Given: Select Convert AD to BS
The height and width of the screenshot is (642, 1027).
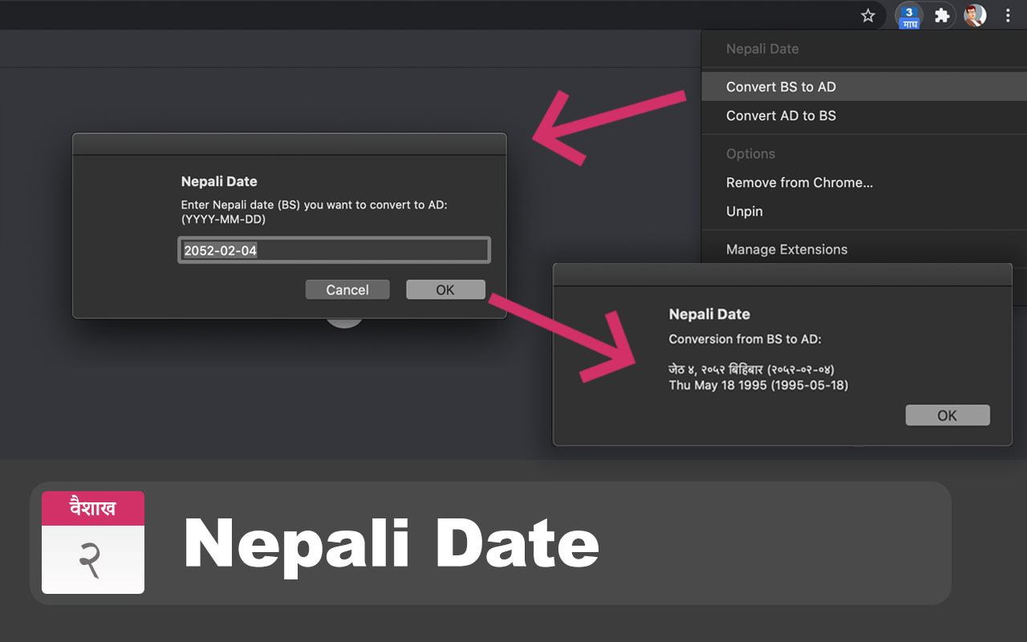Looking at the screenshot, I should [x=864, y=116].
